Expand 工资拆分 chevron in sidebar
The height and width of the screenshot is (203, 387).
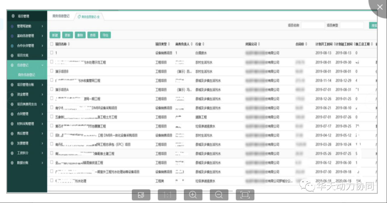click(42, 153)
